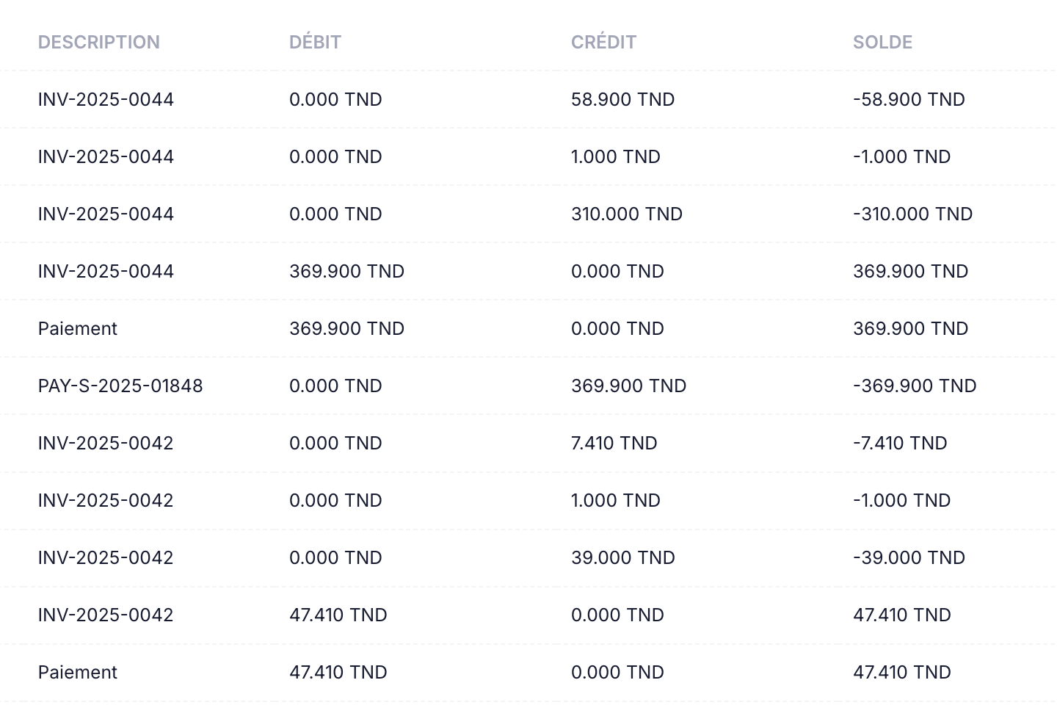The width and height of the screenshot is (1057, 705).
Task: Click the -39.000 TND balance cell
Action: (x=909, y=557)
